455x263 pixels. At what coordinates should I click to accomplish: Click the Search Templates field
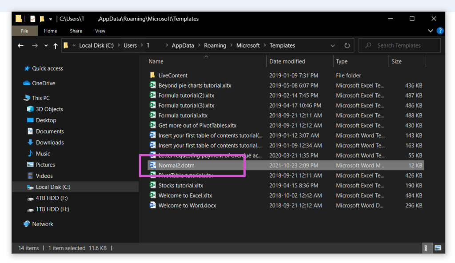(x=399, y=46)
